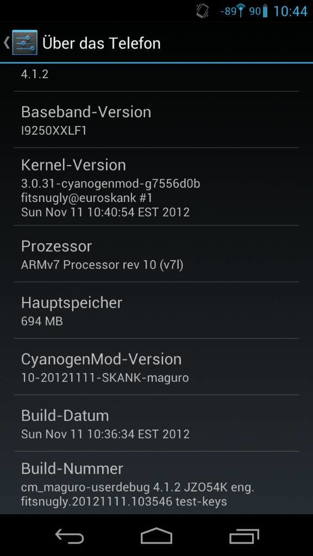Tap the Android back navigation button

tap(70, 535)
